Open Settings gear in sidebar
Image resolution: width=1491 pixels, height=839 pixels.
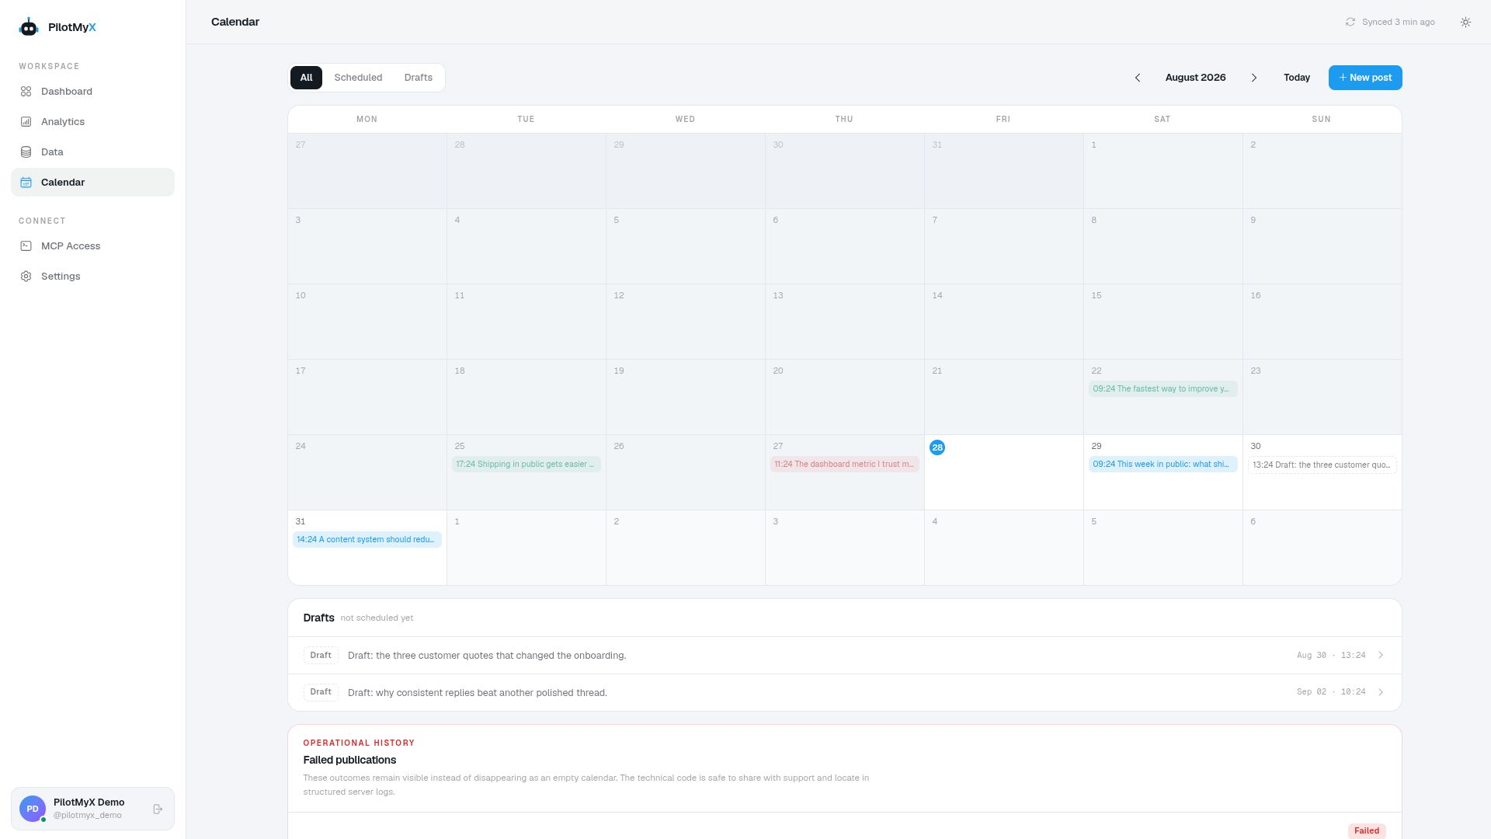26,277
